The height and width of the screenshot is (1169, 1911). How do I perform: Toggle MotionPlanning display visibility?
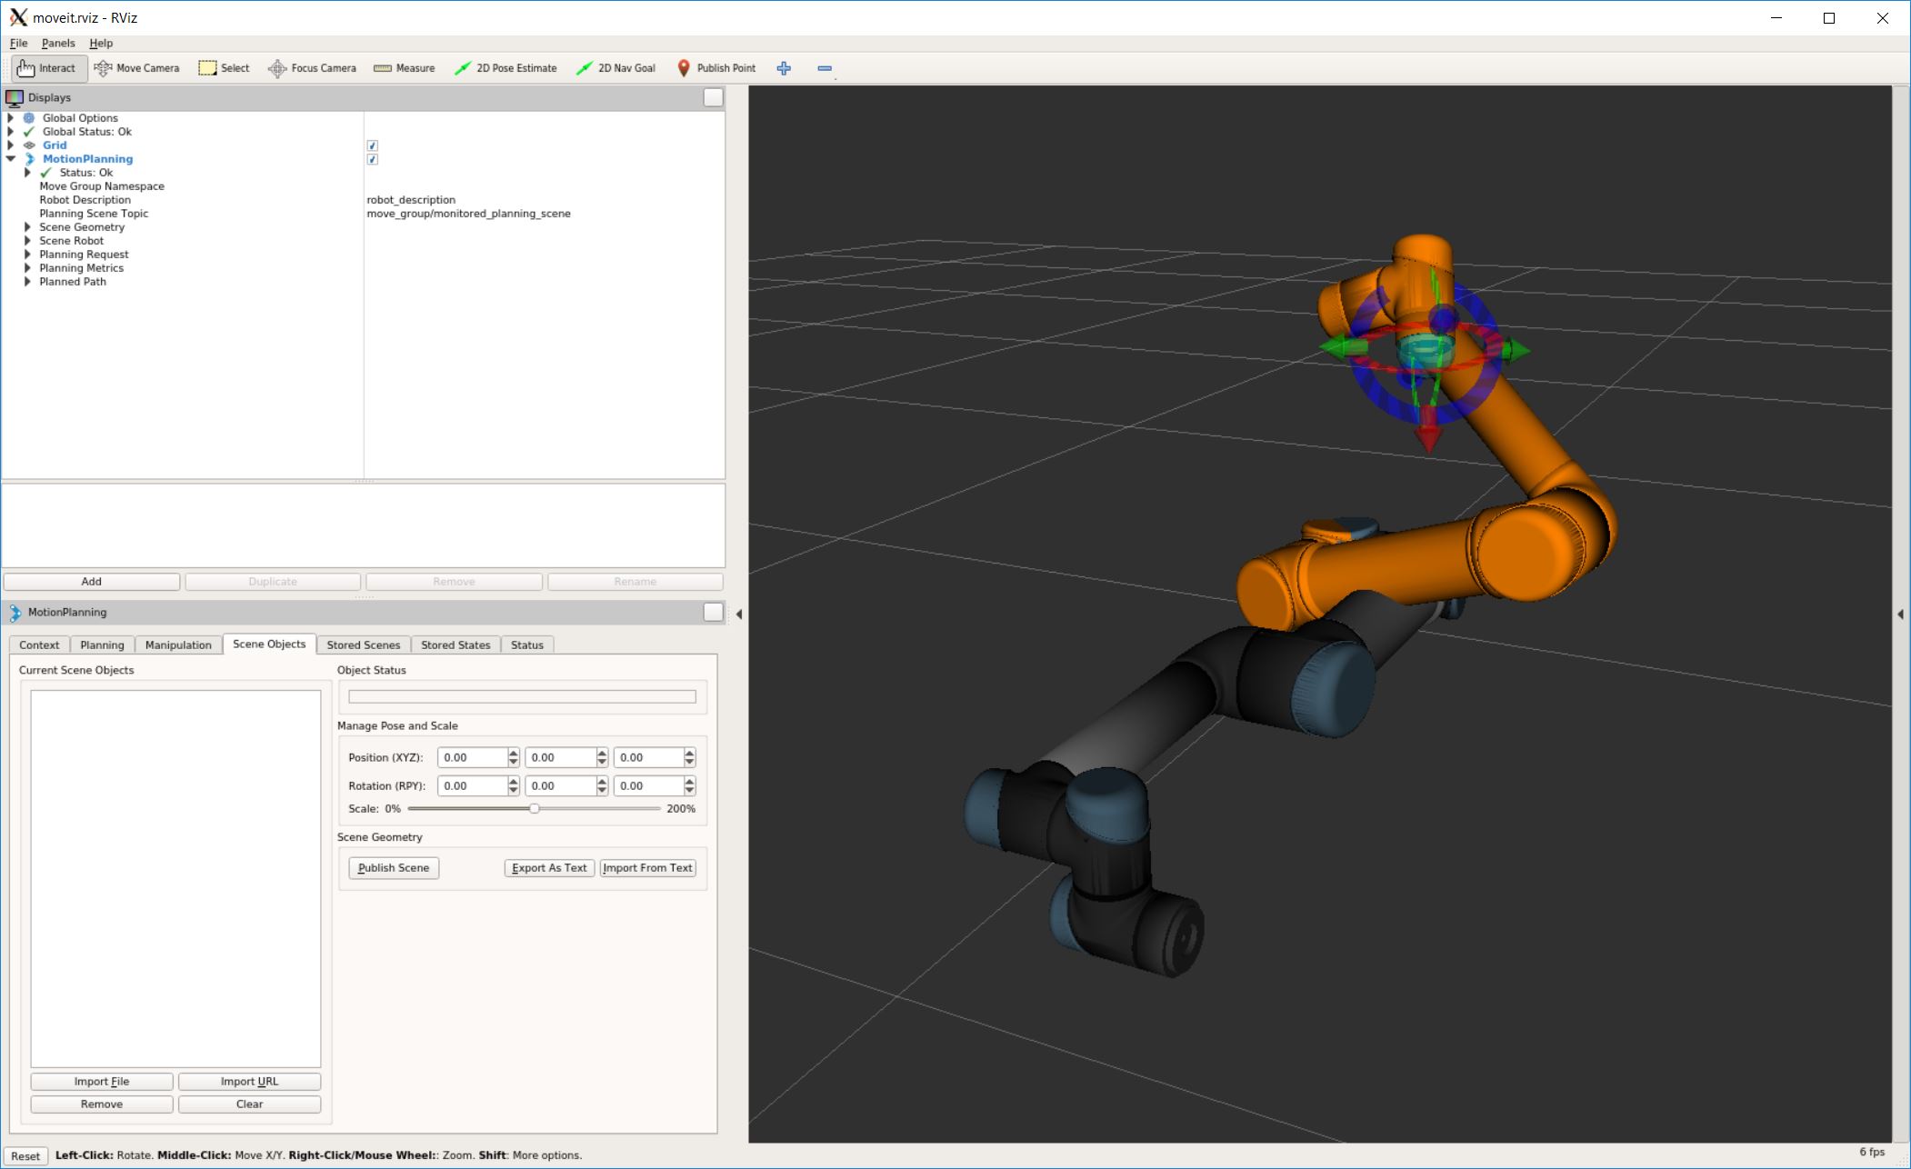[x=373, y=158]
